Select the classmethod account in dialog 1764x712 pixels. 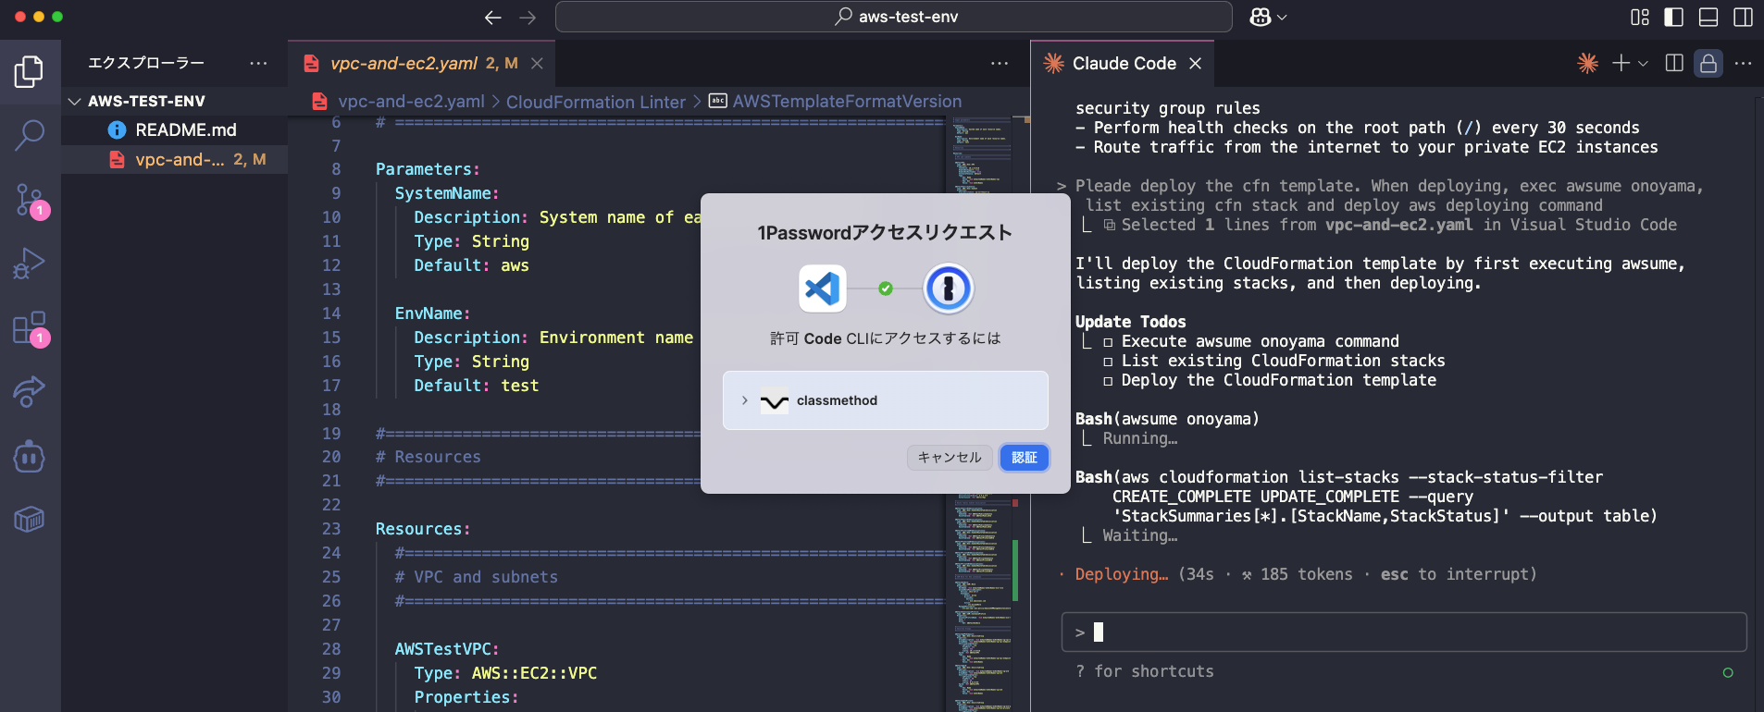[886, 400]
